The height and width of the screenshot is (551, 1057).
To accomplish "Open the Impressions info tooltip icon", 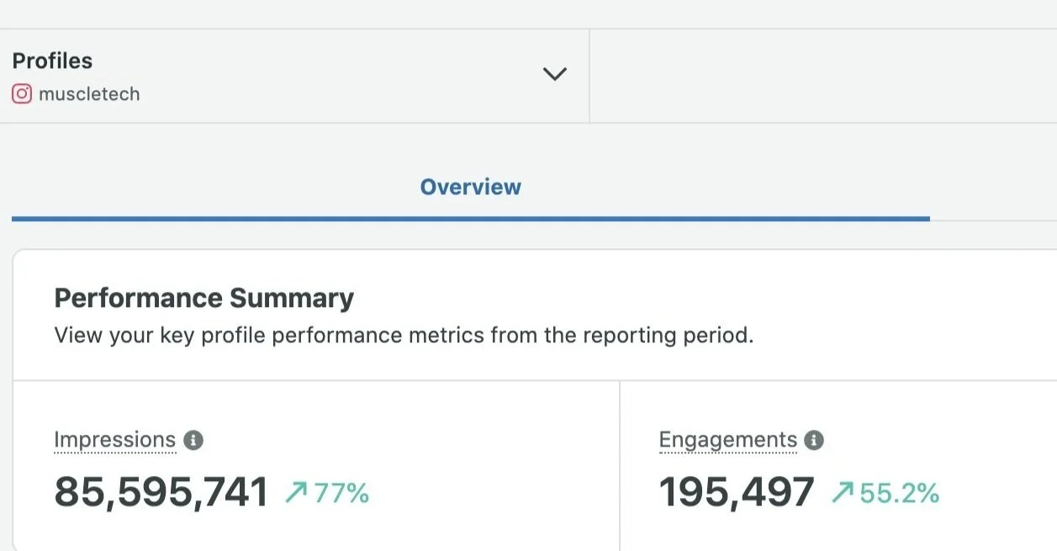I will [x=193, y=440].
